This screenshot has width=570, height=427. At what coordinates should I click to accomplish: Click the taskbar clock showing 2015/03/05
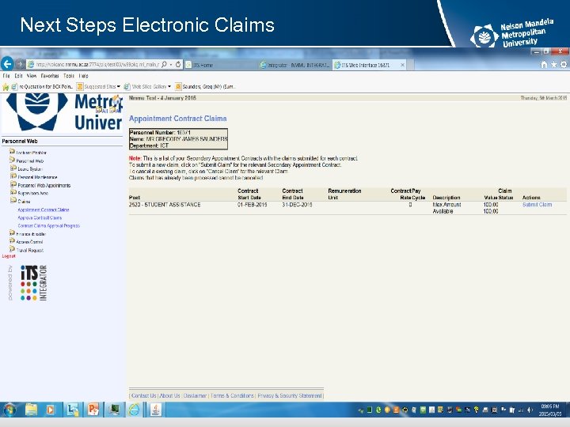[549, 410]
